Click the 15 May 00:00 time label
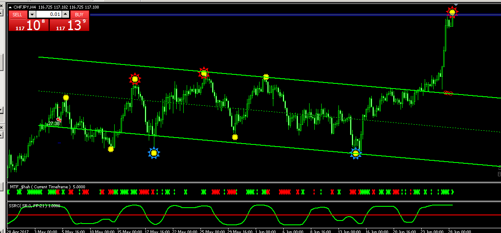Image resolution: width=501 pixels, height=233 pixels. [x=129, y=231]
